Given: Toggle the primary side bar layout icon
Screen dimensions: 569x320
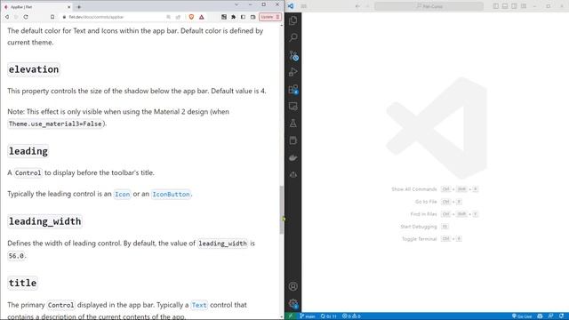Looking at the screenshot, I should 496,6.
